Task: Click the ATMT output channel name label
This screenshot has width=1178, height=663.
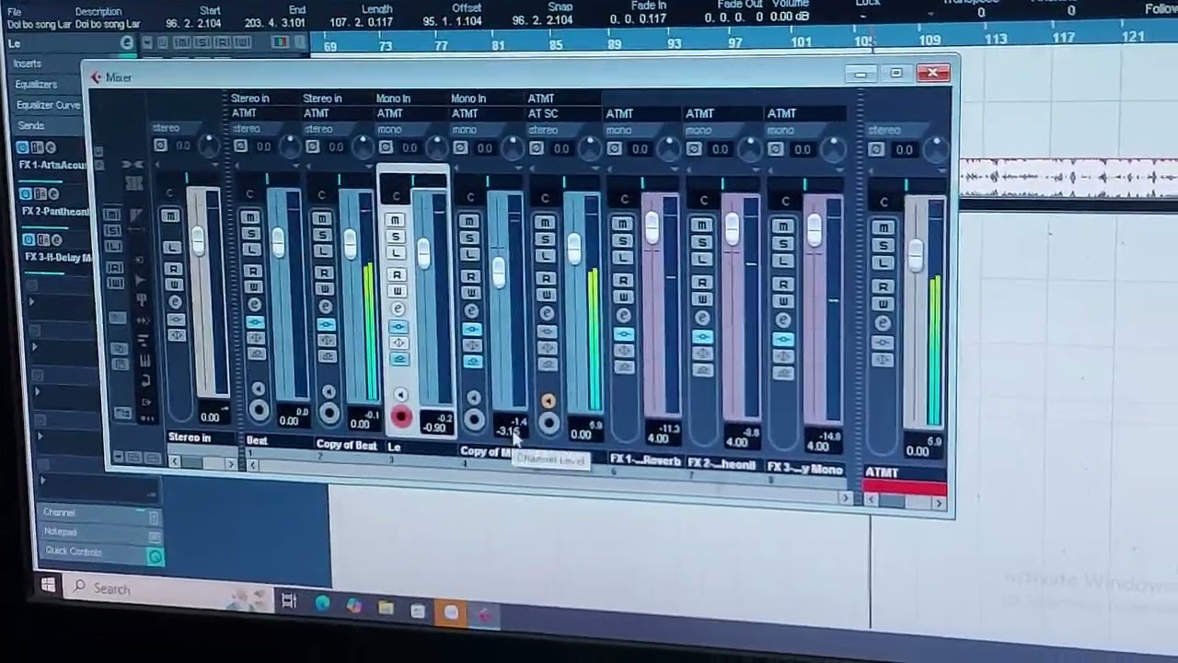Action: [x=905, y=473]
